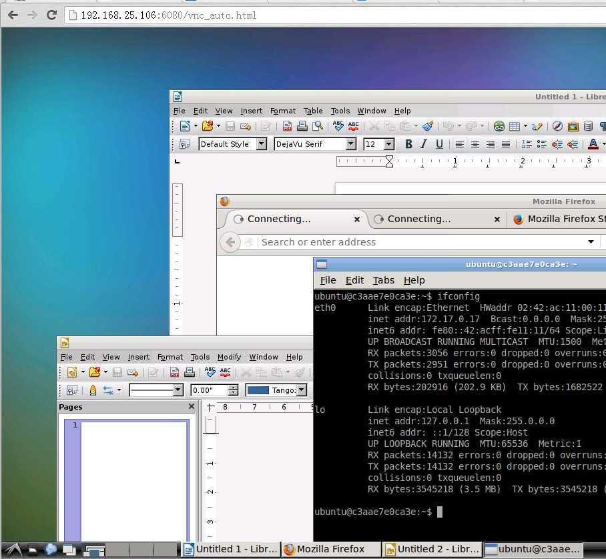Viewport: 606px width, 559px height.
Task: Toggle Underline formatting in Writer
Action: coord(439,144)
